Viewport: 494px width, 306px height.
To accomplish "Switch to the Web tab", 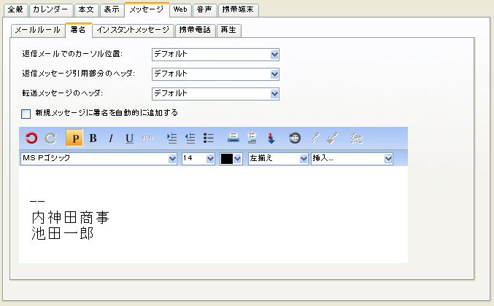I will click(x=180, y=9).
